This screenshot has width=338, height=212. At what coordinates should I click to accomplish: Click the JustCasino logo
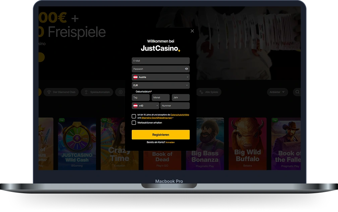tap(160, 48)
